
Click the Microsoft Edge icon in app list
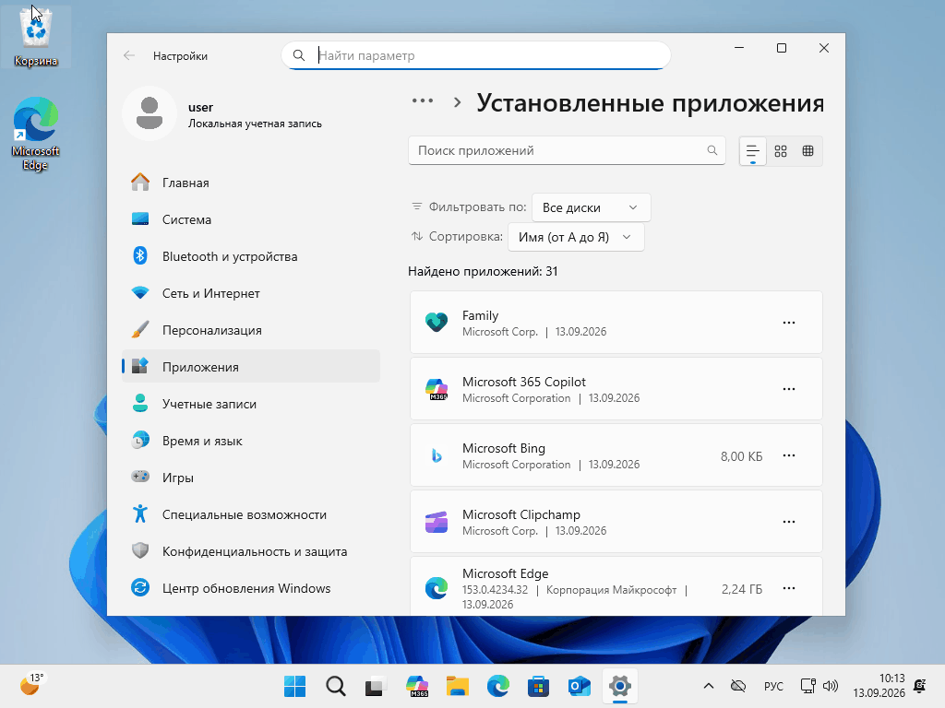[x=437, y=588]
